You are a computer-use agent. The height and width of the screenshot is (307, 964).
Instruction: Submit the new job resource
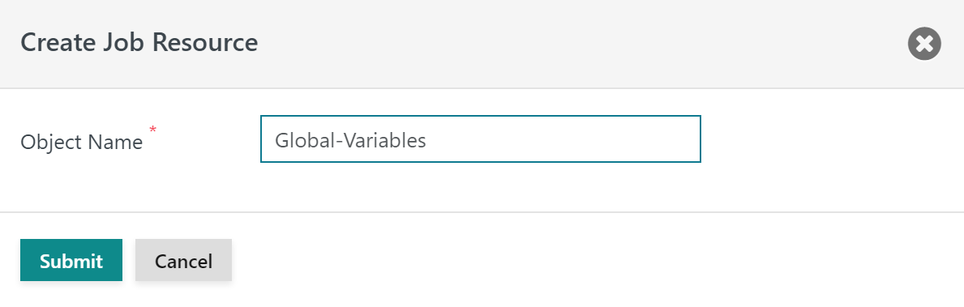pos(71,260)
